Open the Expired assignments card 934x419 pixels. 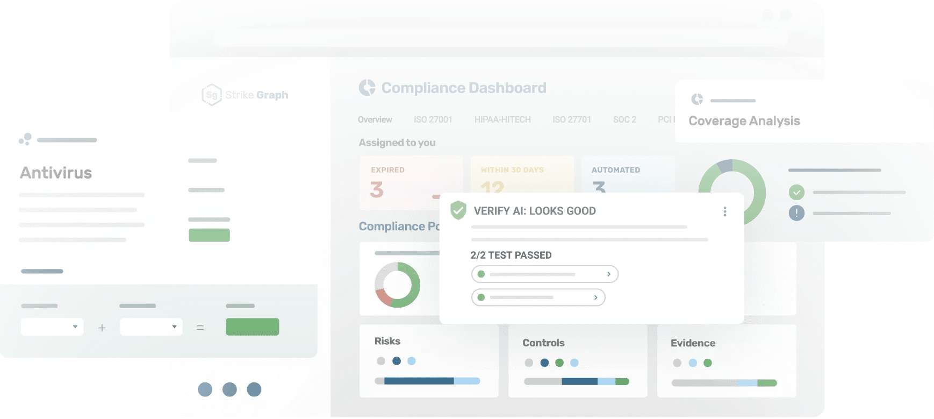pos(411,183)
